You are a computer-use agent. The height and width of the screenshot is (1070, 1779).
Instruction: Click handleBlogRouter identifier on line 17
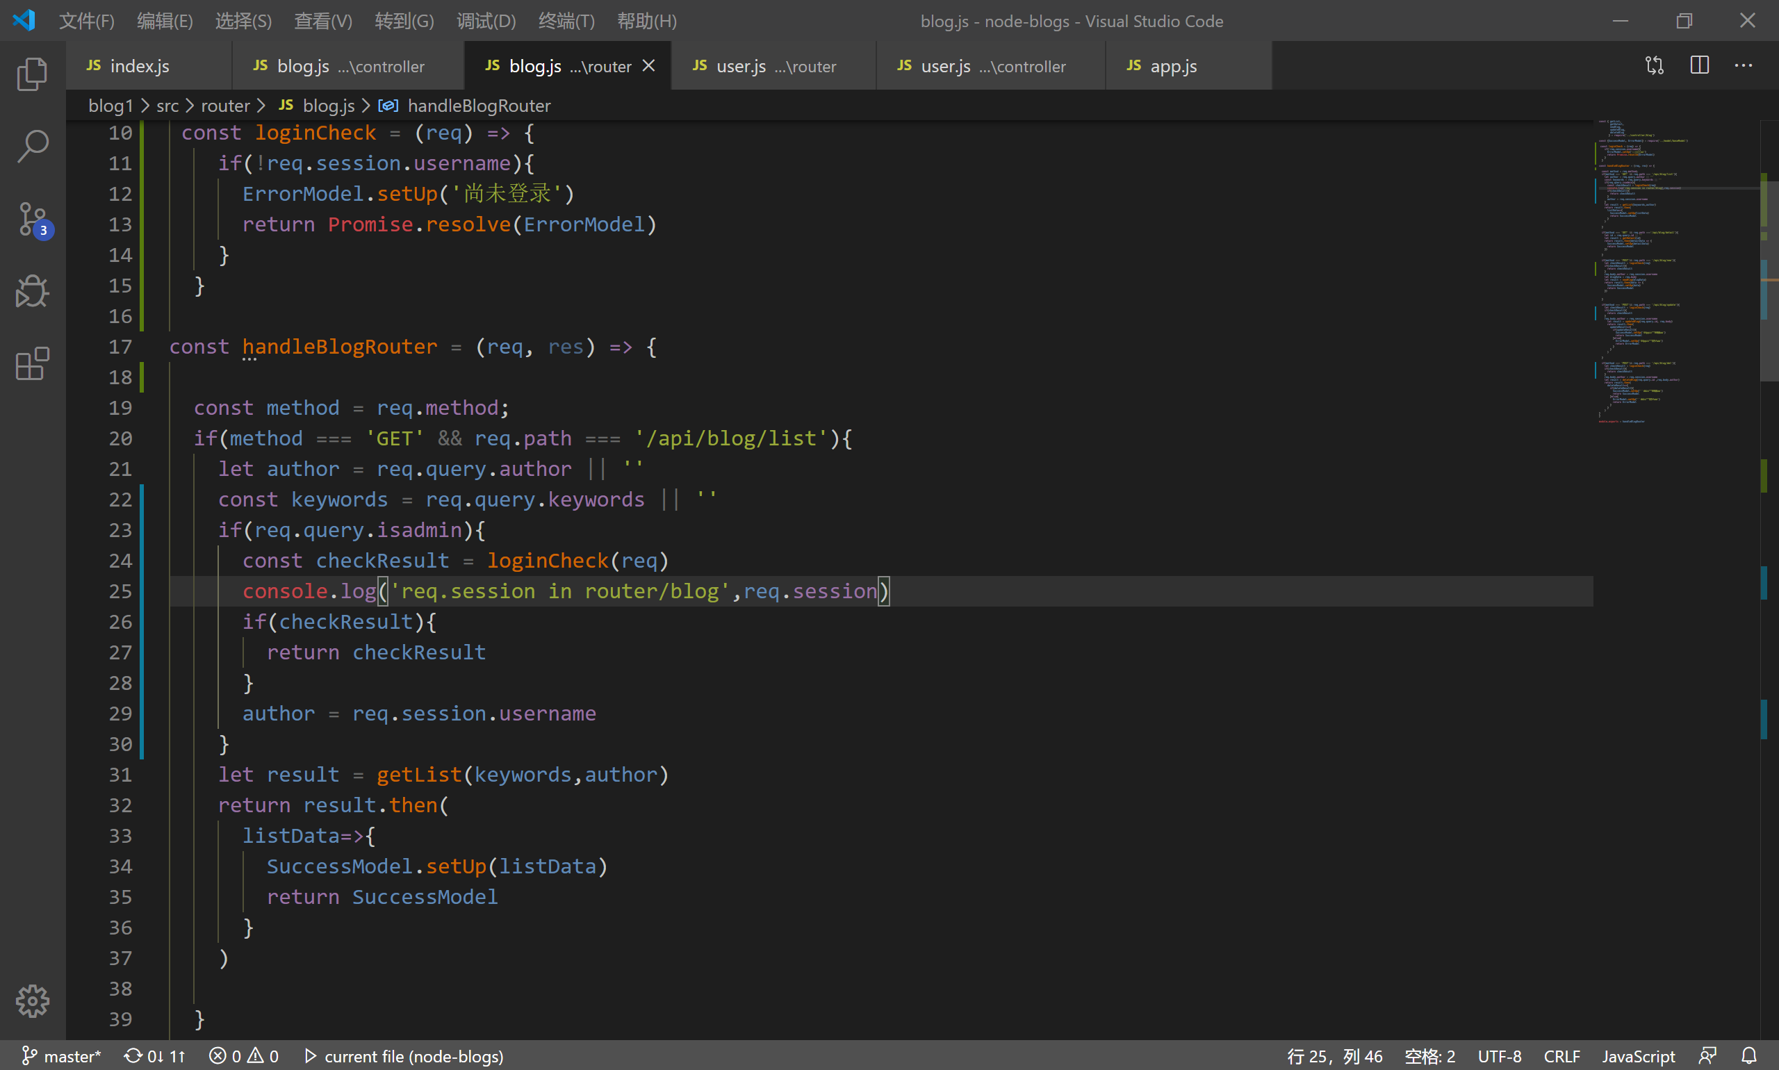point(340,347)
